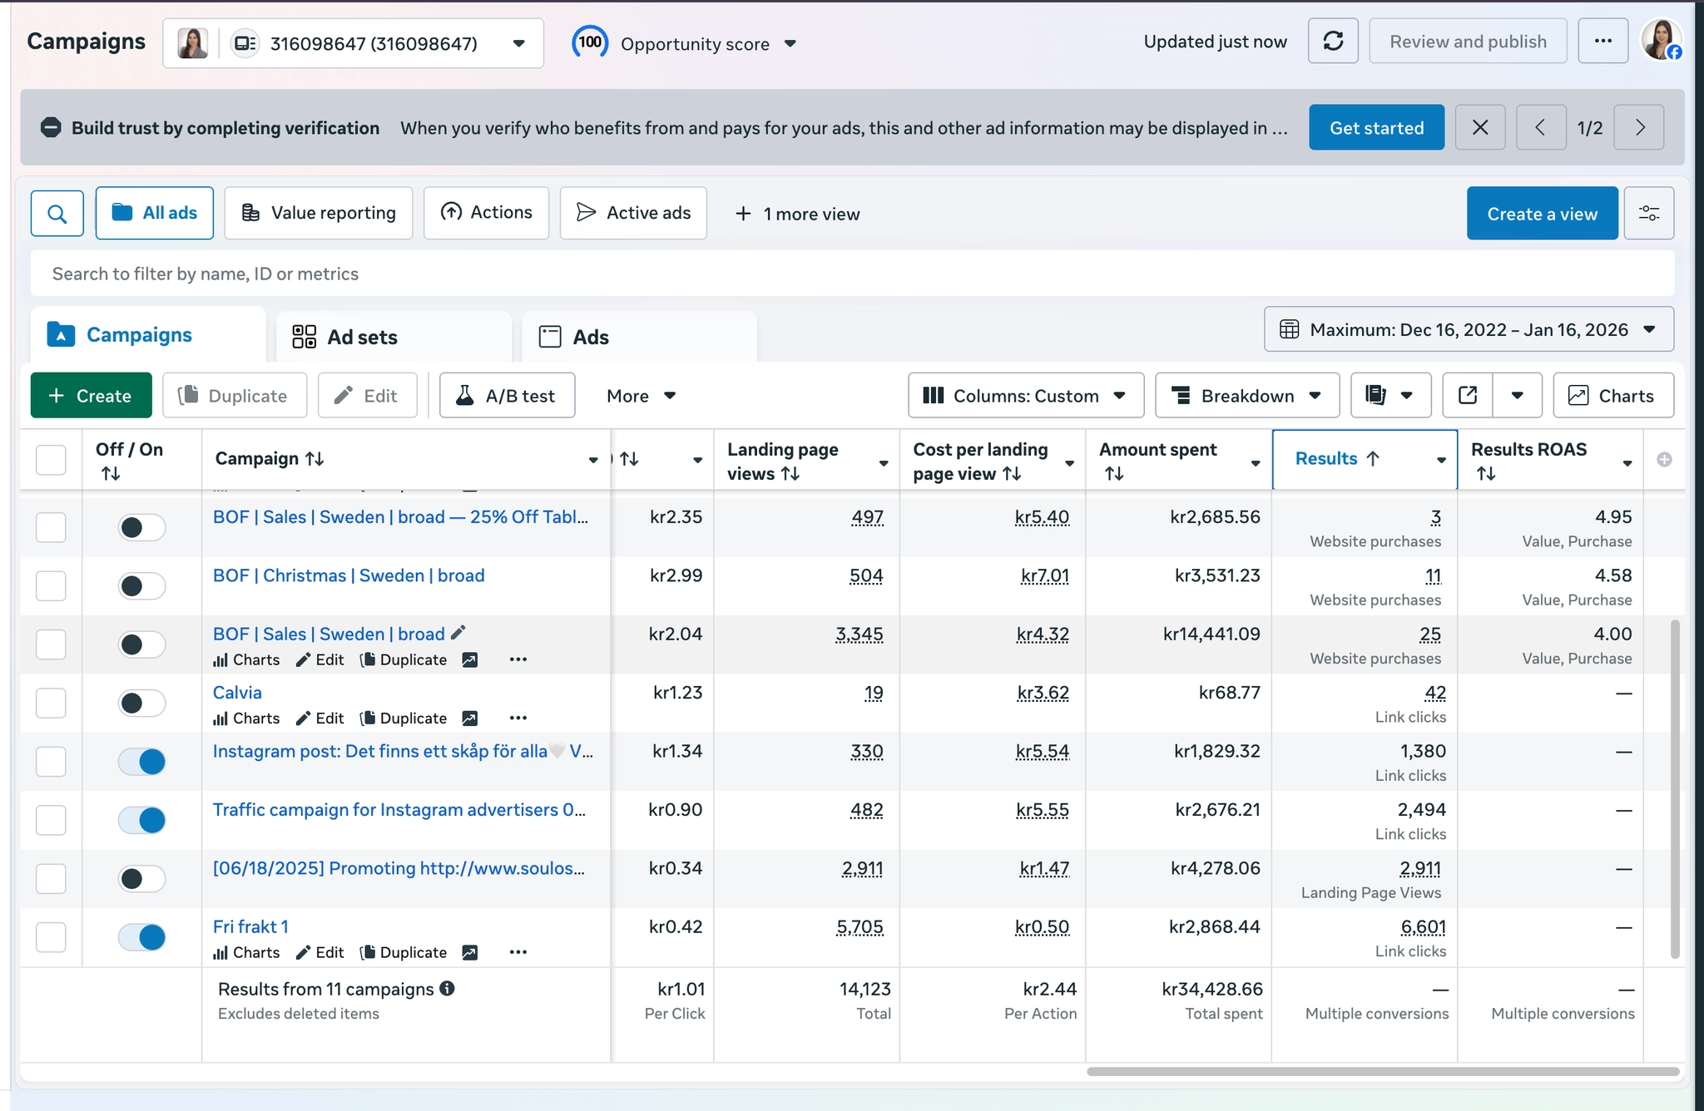Enable the Calvia campaign toggle
The height and width of the screenshot is (1111, 1704).
pyautogui.click(x=142, y=704)
